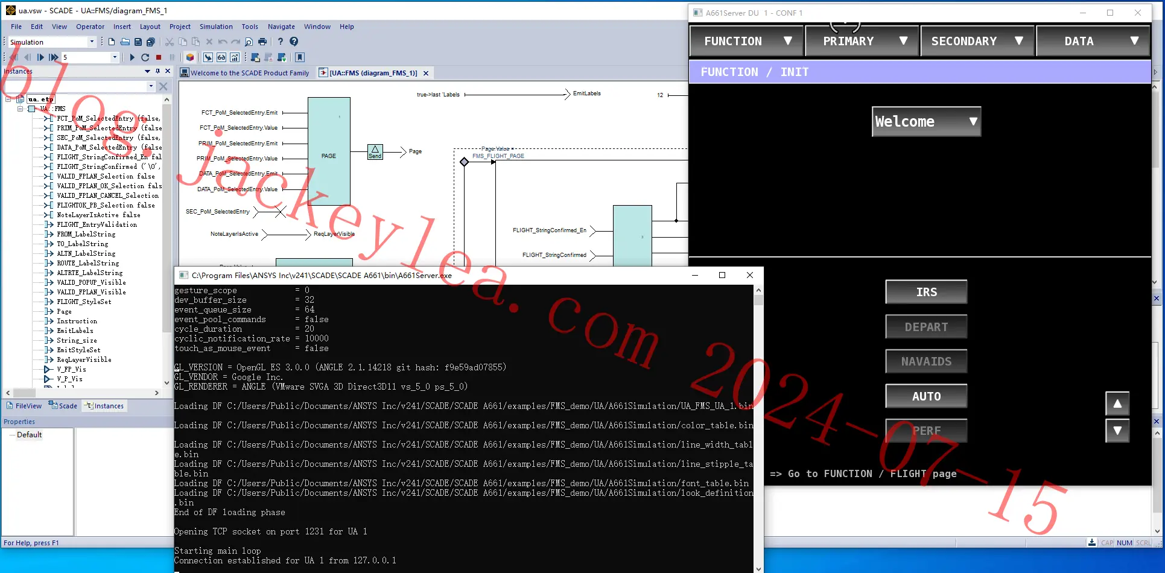Open the Welcome combo box in A661Server
The image size is (1165, 573).
point(926,121)
